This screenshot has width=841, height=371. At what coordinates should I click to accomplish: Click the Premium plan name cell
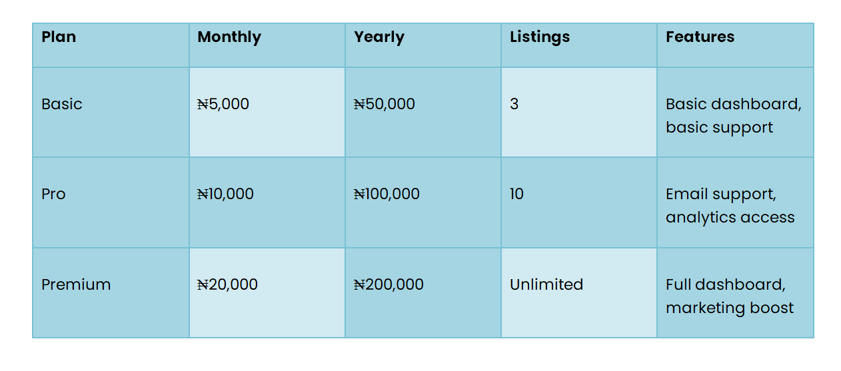tap(111, 293)
